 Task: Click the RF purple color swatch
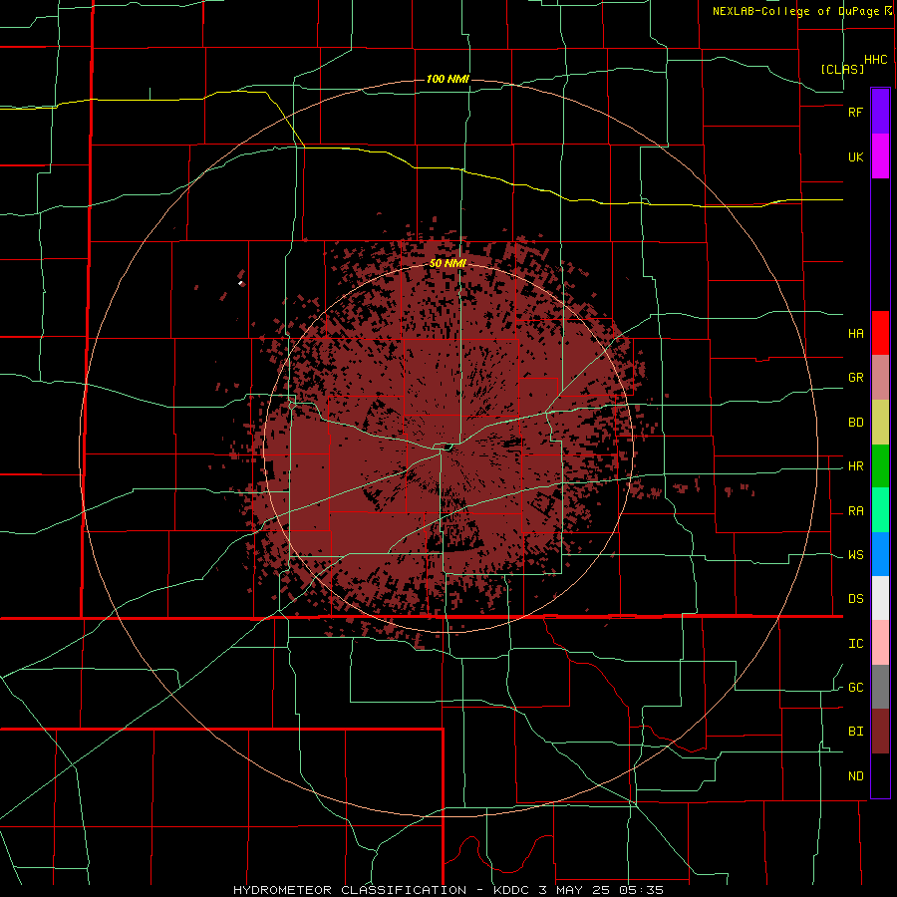click(880, 112)
